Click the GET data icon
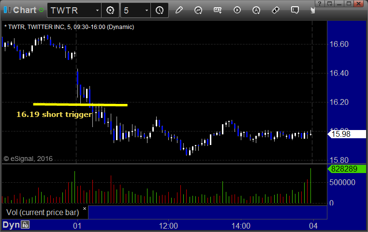 [218, 10]
